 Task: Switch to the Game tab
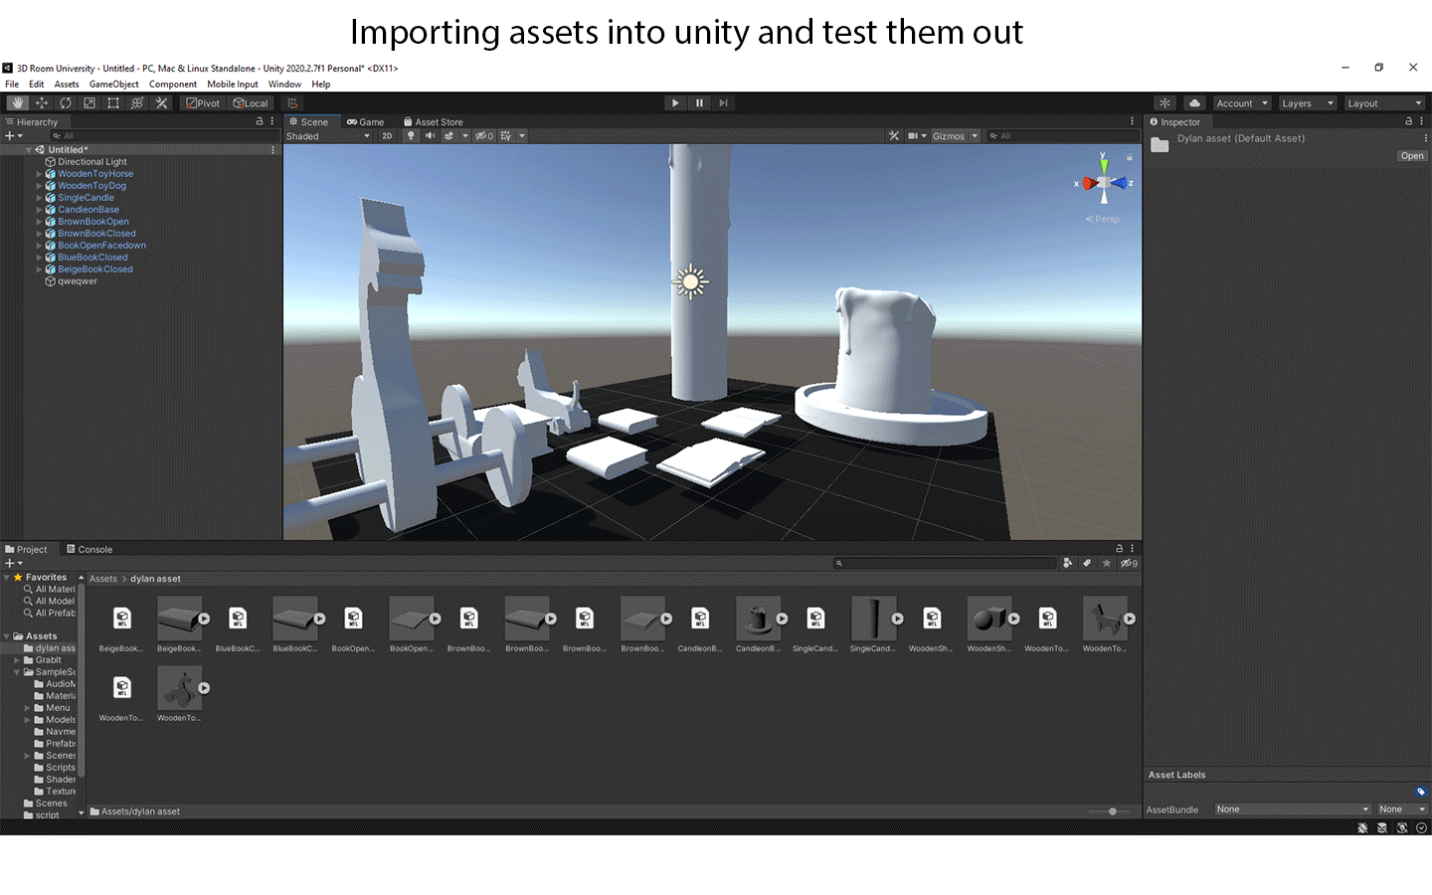click(x=365, y=122)
